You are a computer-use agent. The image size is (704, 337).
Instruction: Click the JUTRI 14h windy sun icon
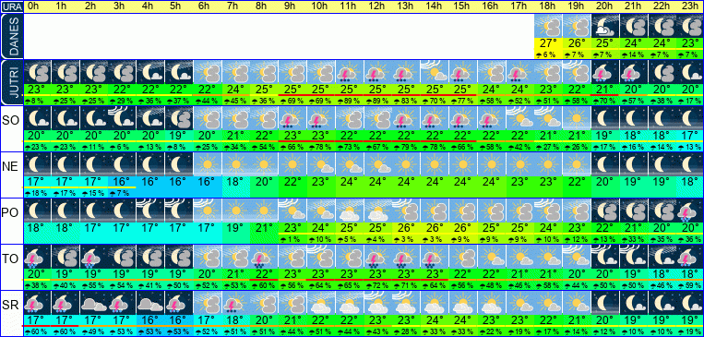pyautogui.click(x=435, y=72)
